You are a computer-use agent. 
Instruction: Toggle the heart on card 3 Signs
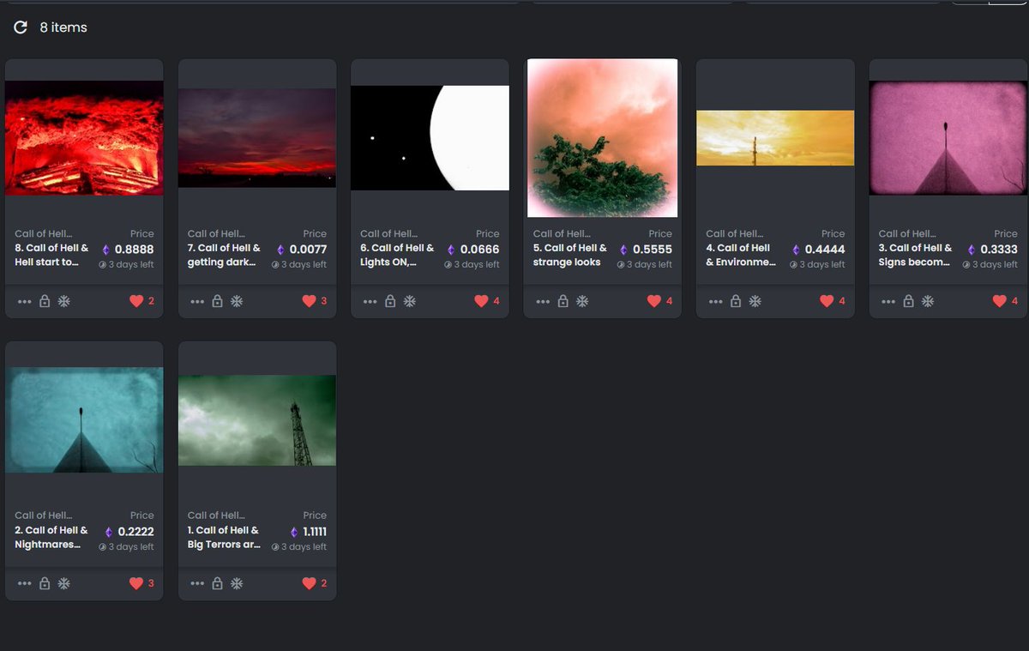click(1000, 301)
